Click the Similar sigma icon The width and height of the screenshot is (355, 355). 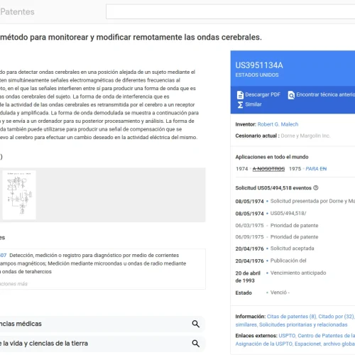(x=240, y=104)
